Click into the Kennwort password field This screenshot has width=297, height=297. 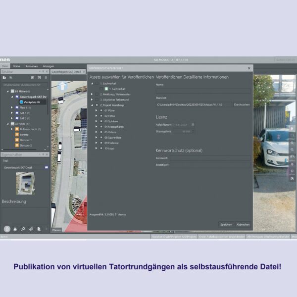click(x=210, y=158)
